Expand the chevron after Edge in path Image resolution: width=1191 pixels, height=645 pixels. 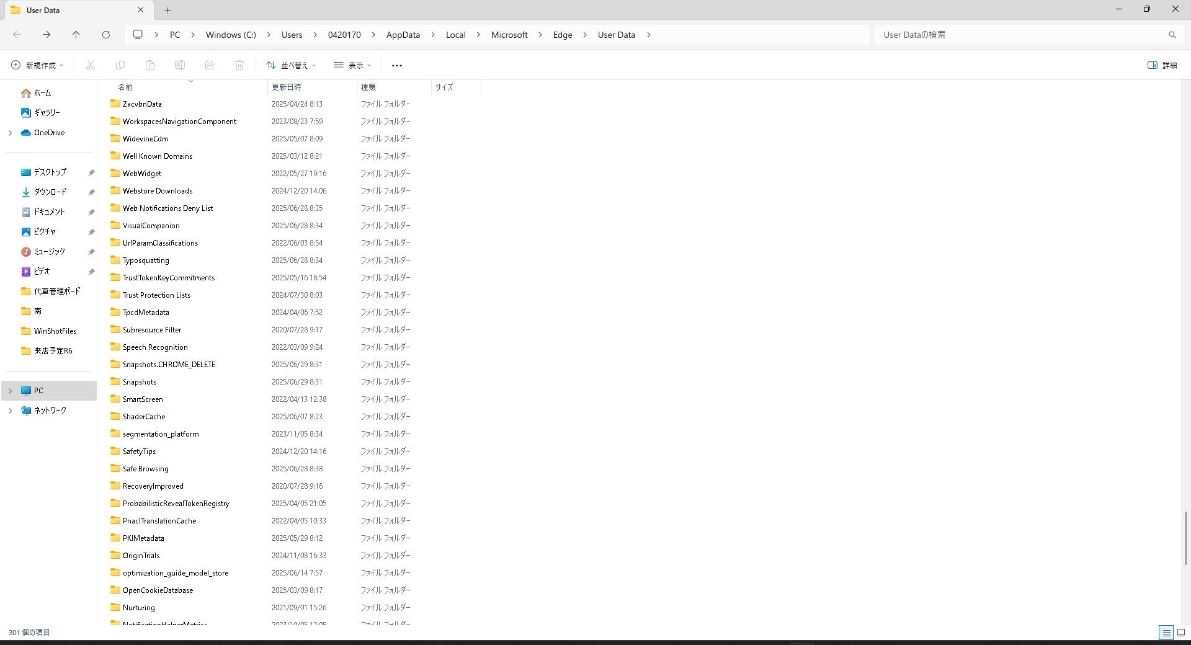pos(585,35)
